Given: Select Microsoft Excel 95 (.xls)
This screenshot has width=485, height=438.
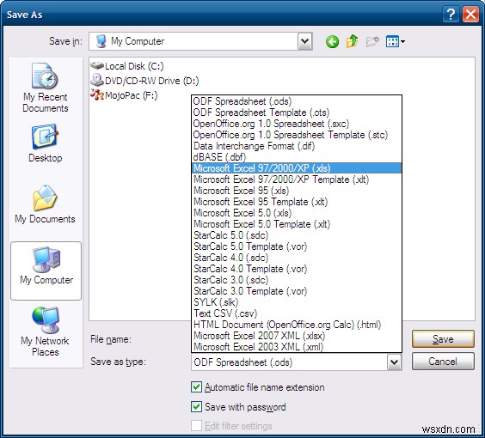Looking at the screenshot, I should click(297, 191).
